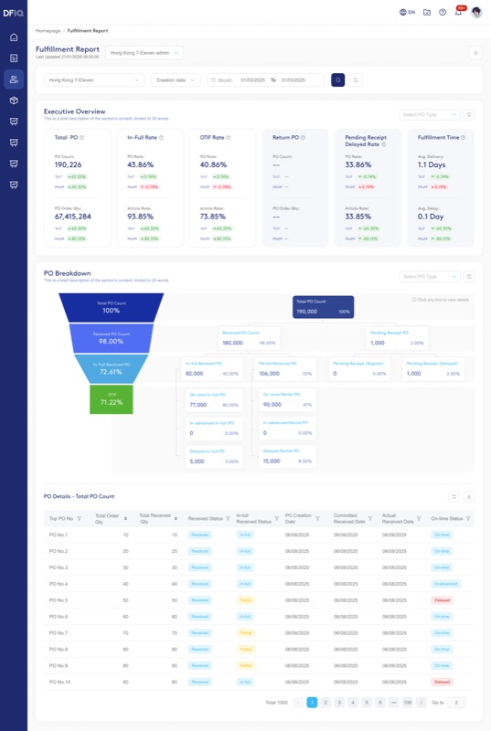Click the info icon next to In-Full Rate
Screen dimensions: 491x731
[161, 138]
